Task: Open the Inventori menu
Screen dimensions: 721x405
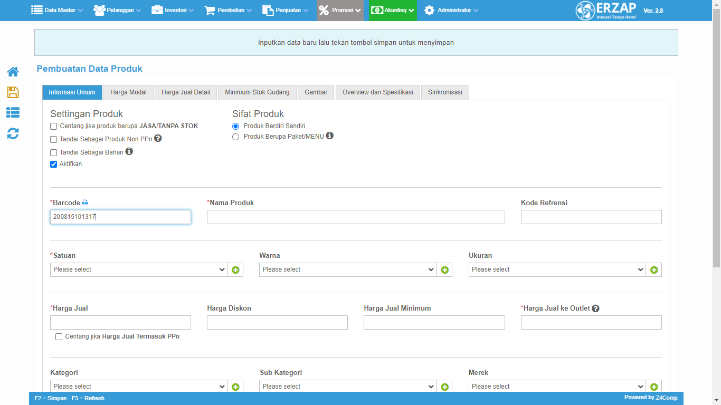Action: [173, 10]
